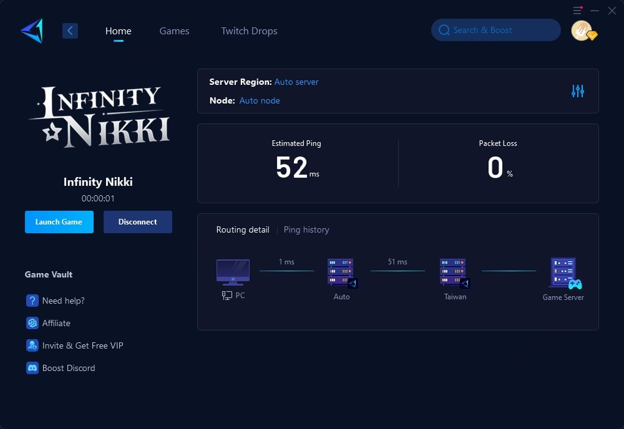The height and width of the screenshot is (429, 624).
Task: Minimize the booster window
Action: click(x=595, y=11)
